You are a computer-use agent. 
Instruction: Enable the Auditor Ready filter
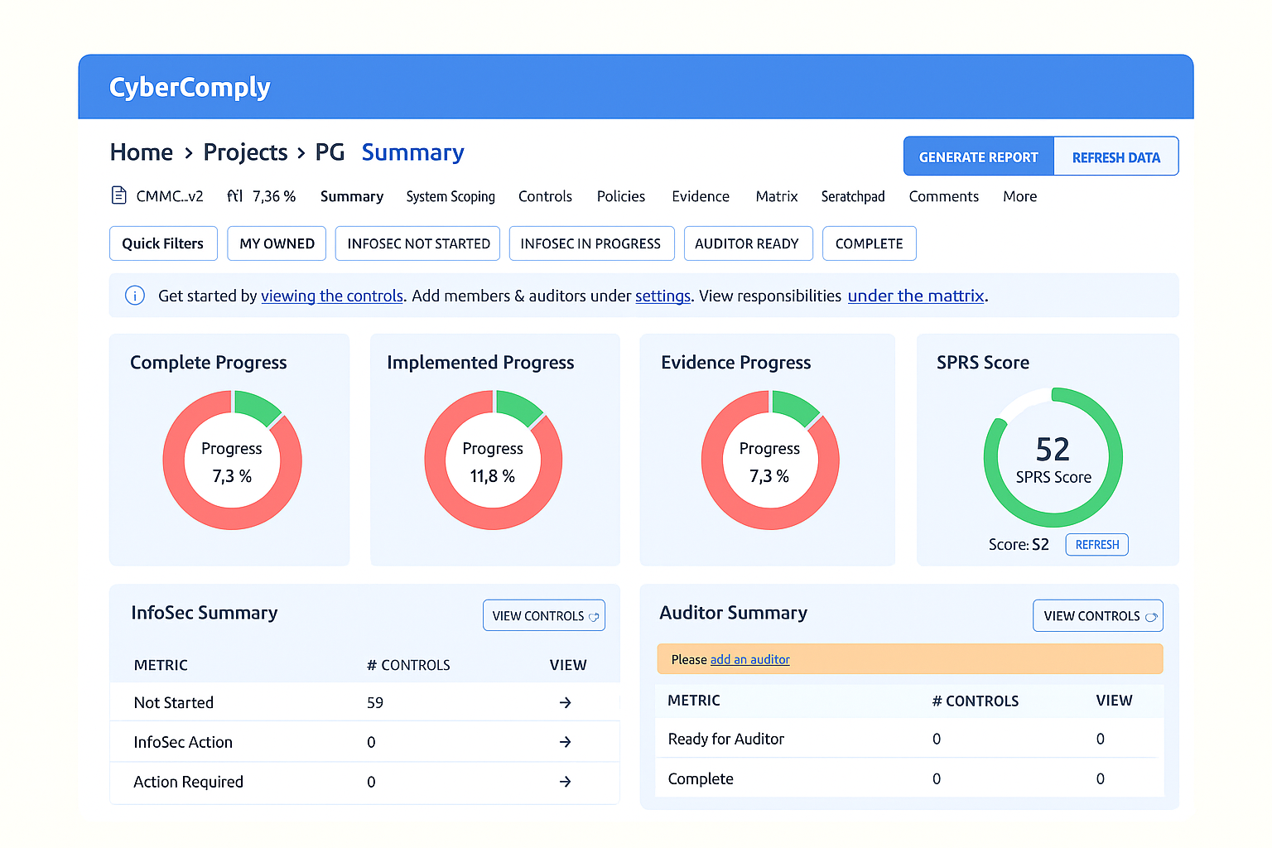(x=747, y=243)
